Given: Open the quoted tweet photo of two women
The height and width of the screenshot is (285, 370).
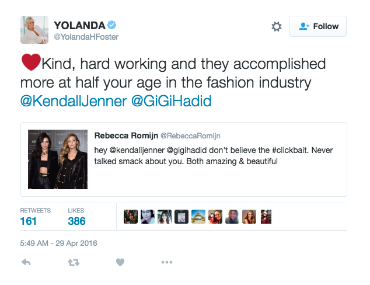Looking at the screenshot, I should coord(58,159).
